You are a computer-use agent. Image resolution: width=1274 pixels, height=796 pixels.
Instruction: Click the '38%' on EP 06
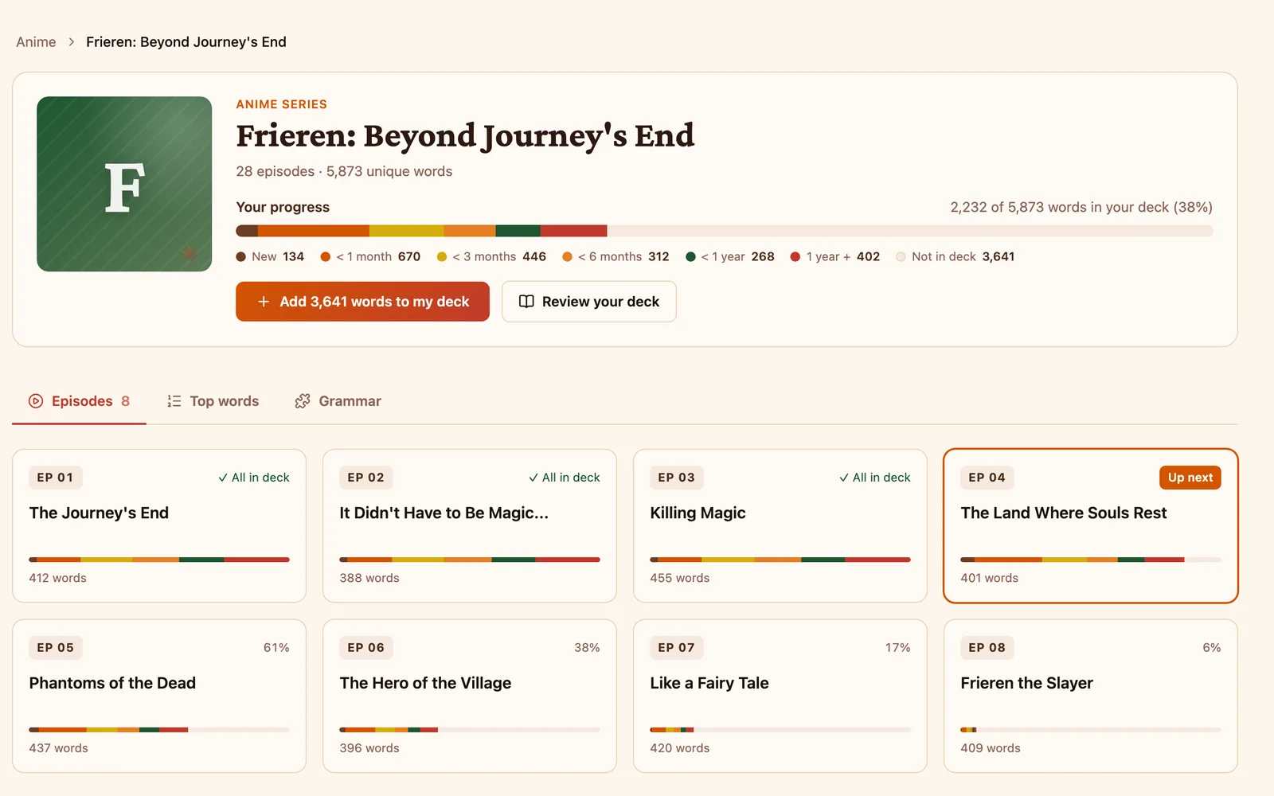pyautogui.click(x=587, y=648)
